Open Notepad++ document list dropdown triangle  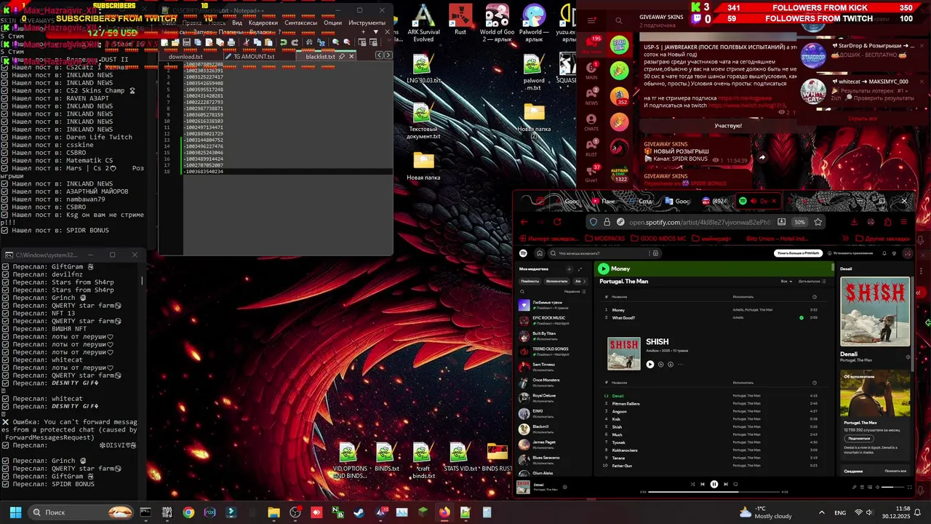[376, 32]
